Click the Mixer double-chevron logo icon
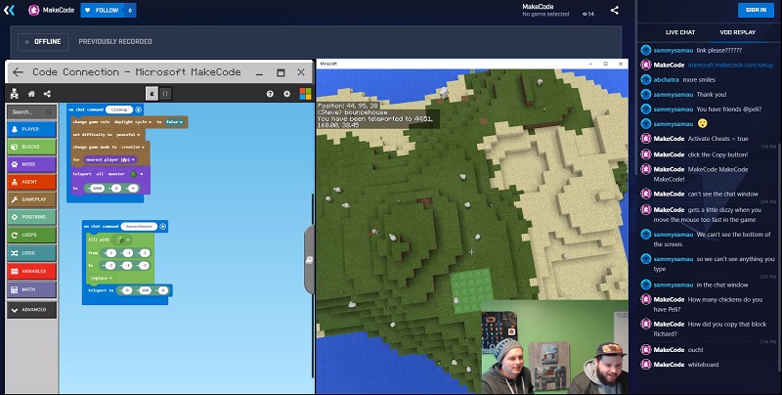The height and width of the screenshot is (395, 782). (x=9, y=10)
